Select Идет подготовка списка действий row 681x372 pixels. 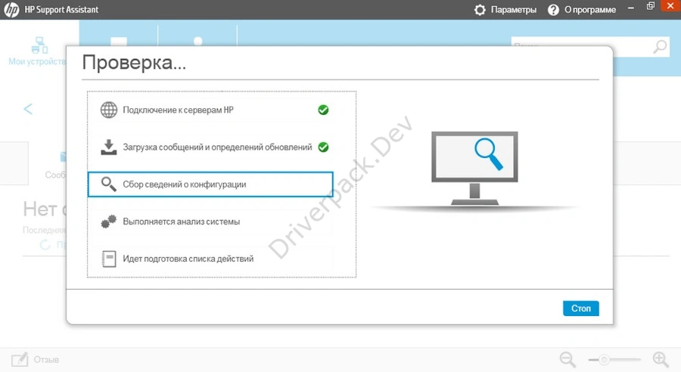pyautogui.click(x=210, y=259)
